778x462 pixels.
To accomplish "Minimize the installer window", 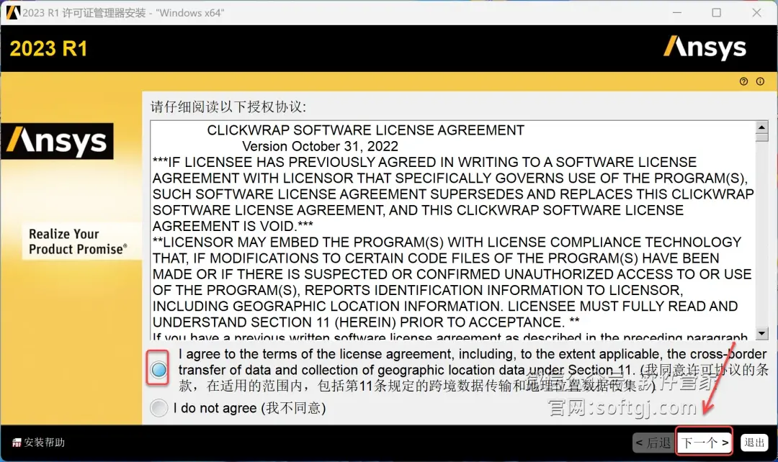I will coord(677,12).
